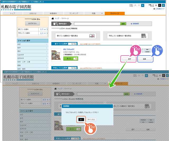Click the book icon on the green 読む button, upper page
Image resolution: width=169 pixels, height=141 pixels.
point(75,59)
